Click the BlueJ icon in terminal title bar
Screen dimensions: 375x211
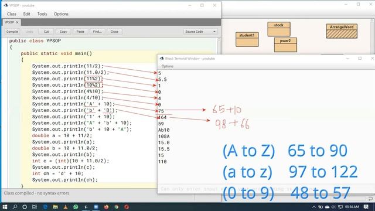click(162, 59)
